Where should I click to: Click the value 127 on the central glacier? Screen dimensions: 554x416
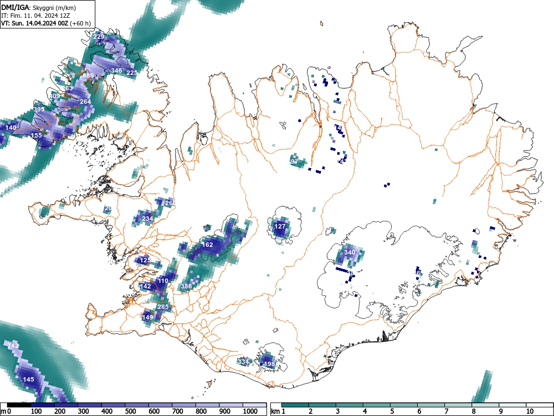click(280, 226)
